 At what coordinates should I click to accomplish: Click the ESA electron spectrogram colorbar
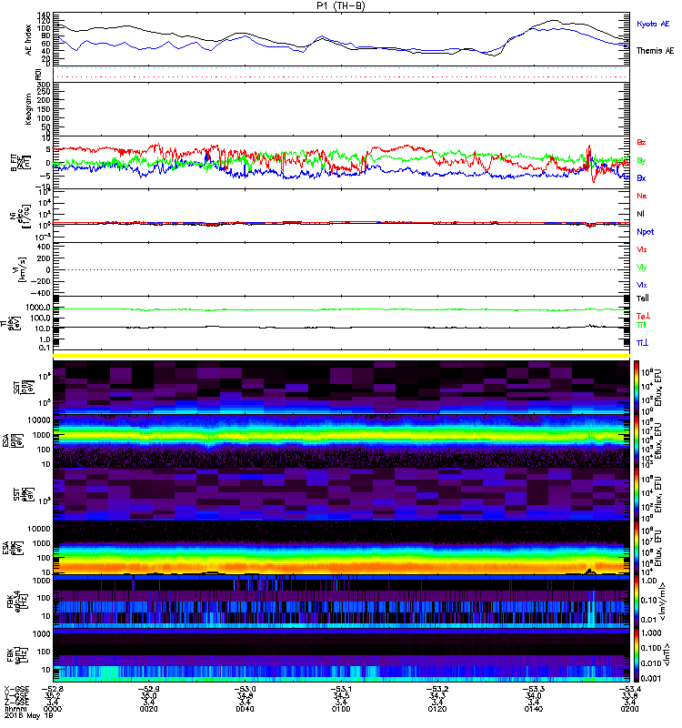click(x=637, y=548)
